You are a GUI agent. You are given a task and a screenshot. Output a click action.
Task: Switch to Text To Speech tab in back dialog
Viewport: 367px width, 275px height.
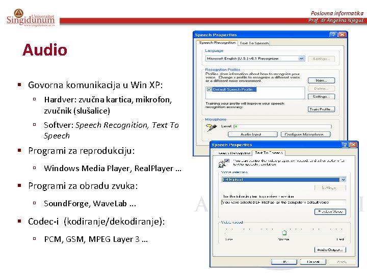[x=254, y=43]
